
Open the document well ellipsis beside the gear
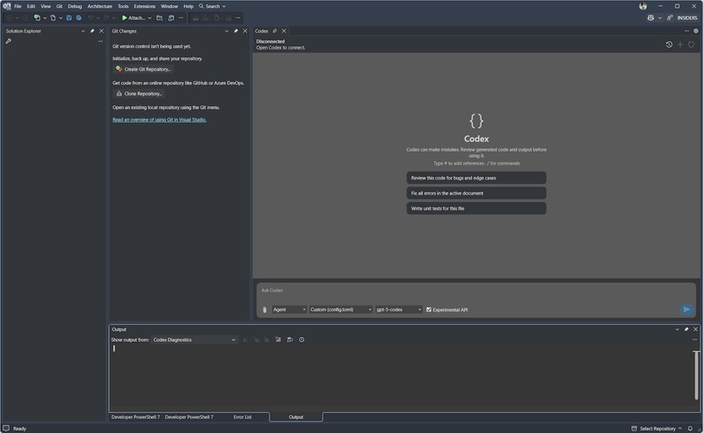[686, 30]
